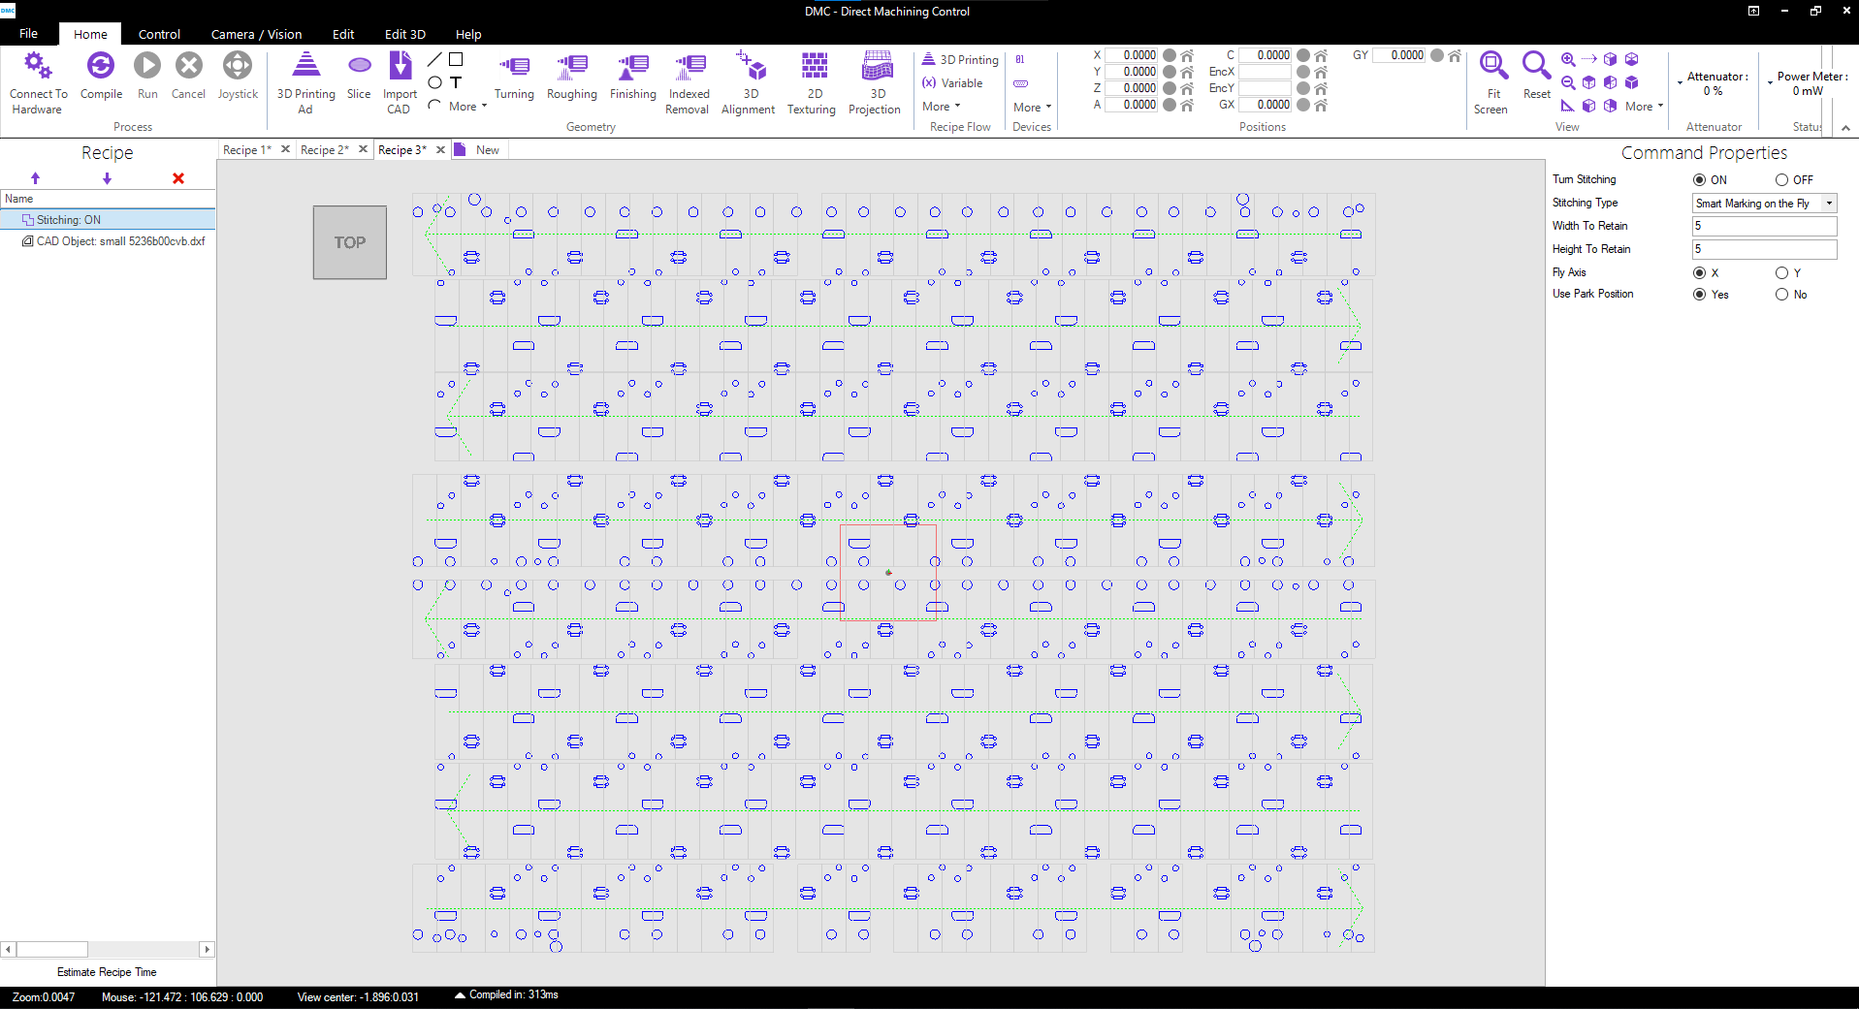Switch to the Recipe 2* tab
This screenshot has height=1009, width=1859.
tap(324, 150)
